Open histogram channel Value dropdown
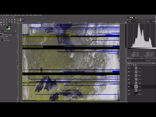156x117 pixels. (133, 21)
